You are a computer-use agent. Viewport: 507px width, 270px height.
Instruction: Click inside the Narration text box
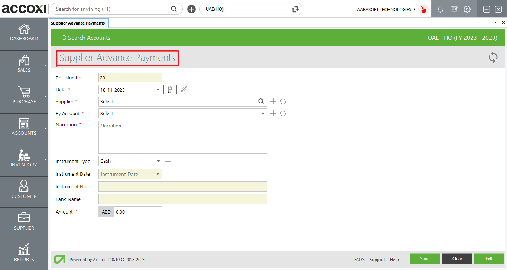point(182,137)
